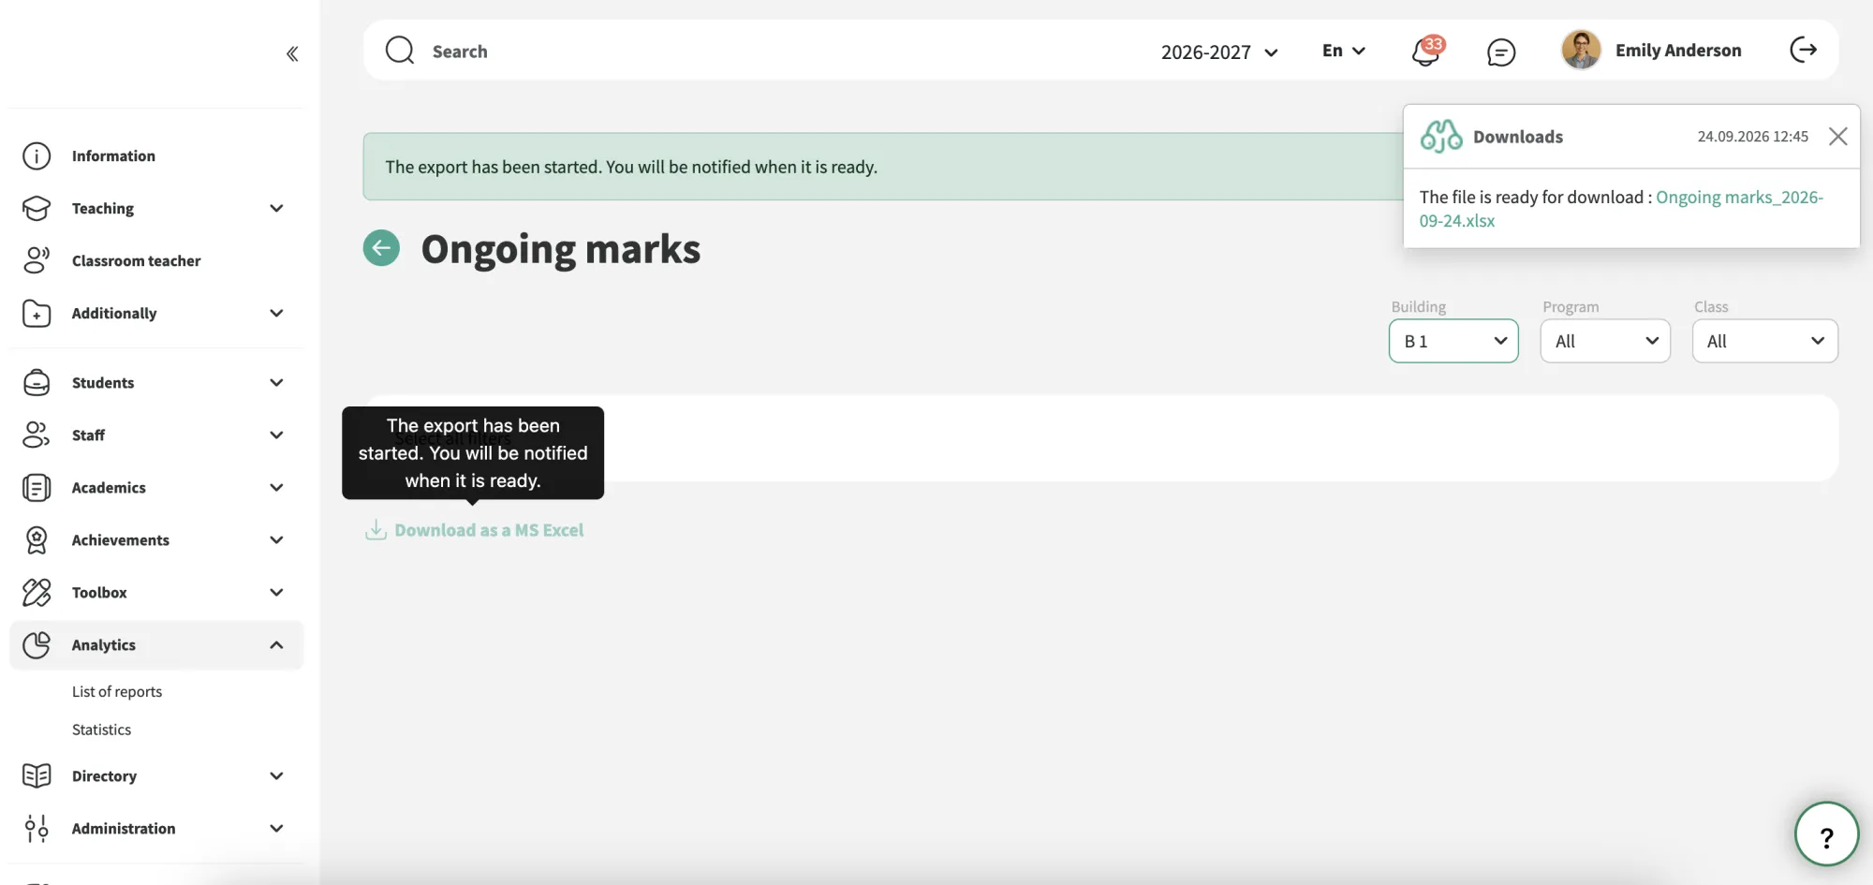Image resolution: width=1873 pixels, height=885 pixels.
Task: Collapse the sidebar with double-arrow icon
Action: coord(292,53)
